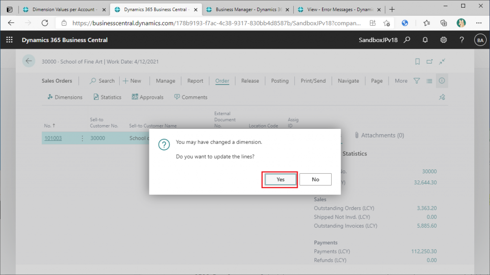Drill into Shipped Not Invd. value 0.00
The height and width of the screenshot is (275, 490).
pos(432,217)
